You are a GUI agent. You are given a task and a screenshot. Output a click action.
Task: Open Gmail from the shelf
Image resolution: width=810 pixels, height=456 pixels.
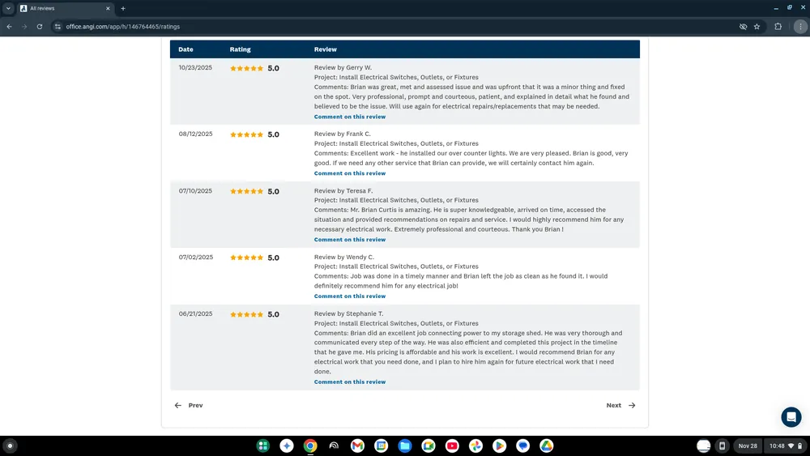point(357,445)
